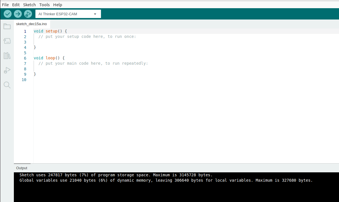Click the Upload arrow button
The image size is (339, 202).
tap(18, 14)
